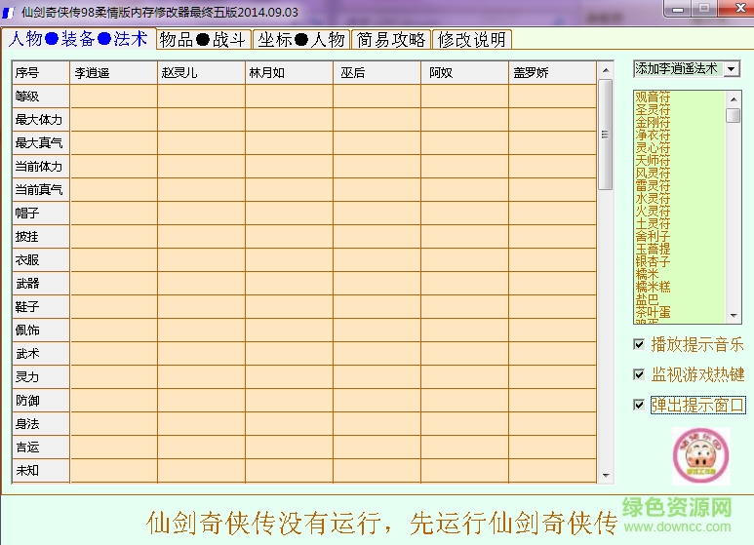
Task: Select 舍利子 in the item list
Action: coord(653,236)
